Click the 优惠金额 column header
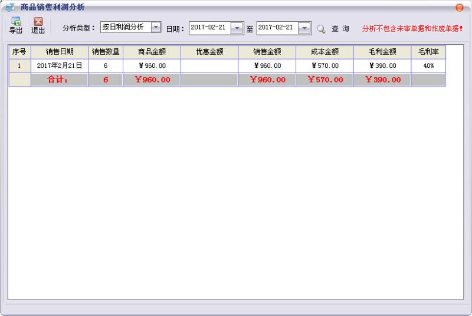 (x=209, y=52)
